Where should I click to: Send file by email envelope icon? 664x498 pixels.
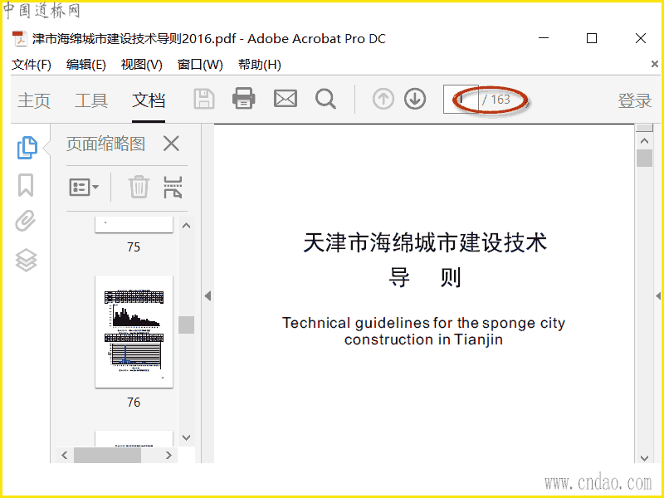click(285, 99)
